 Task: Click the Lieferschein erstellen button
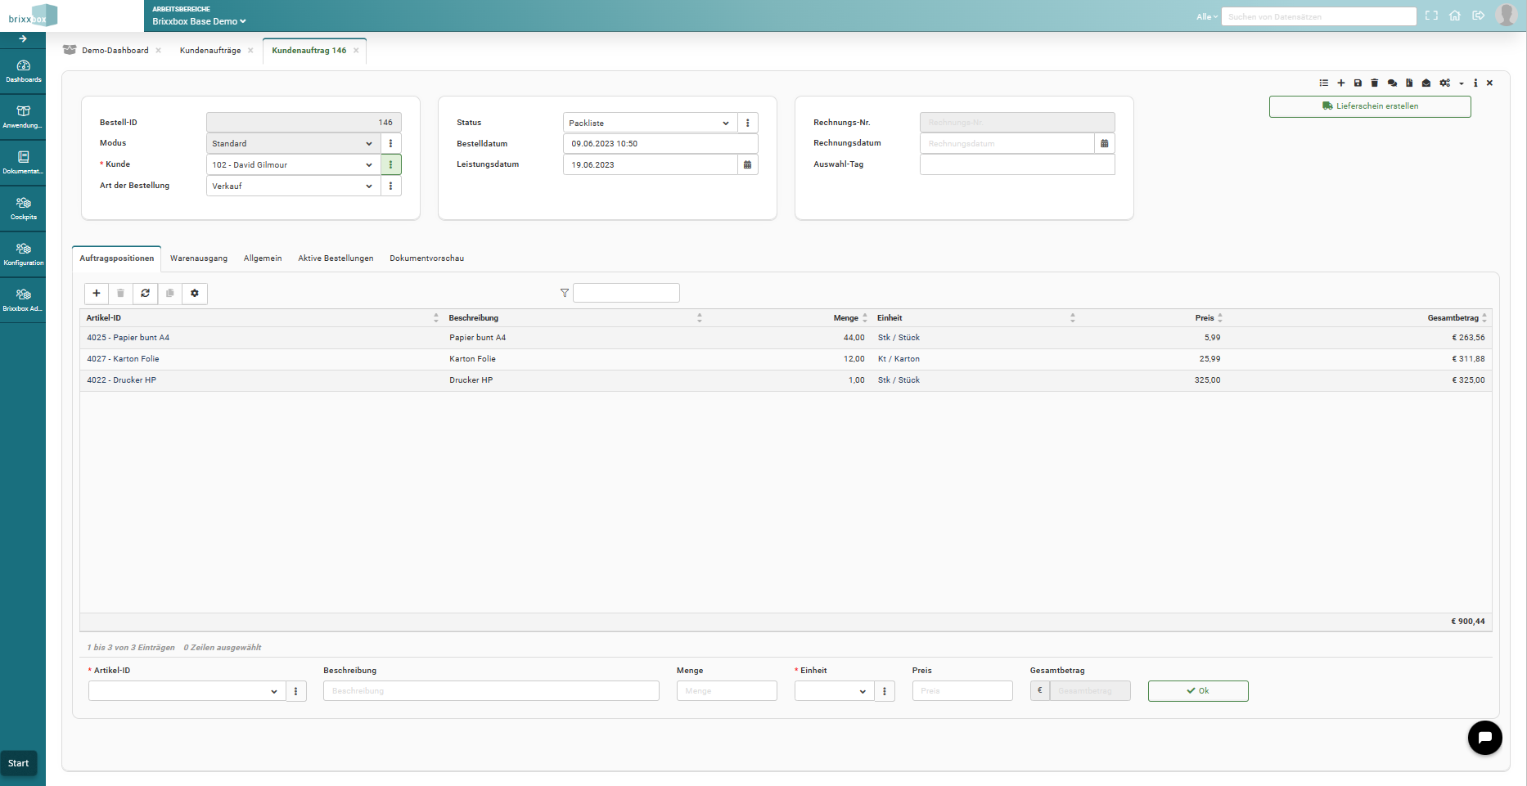(x=1369, y=106)
